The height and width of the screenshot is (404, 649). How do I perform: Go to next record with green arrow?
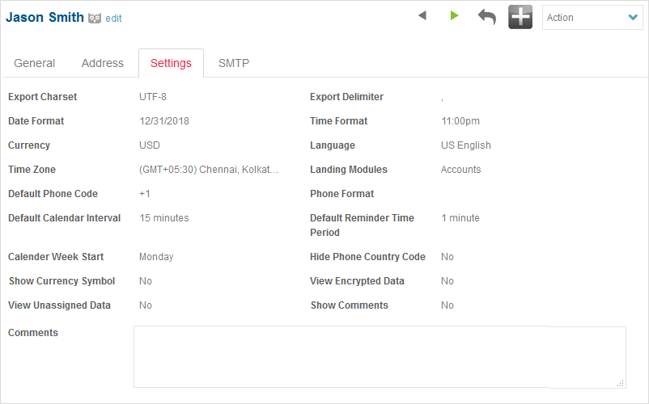click(454, 15)
